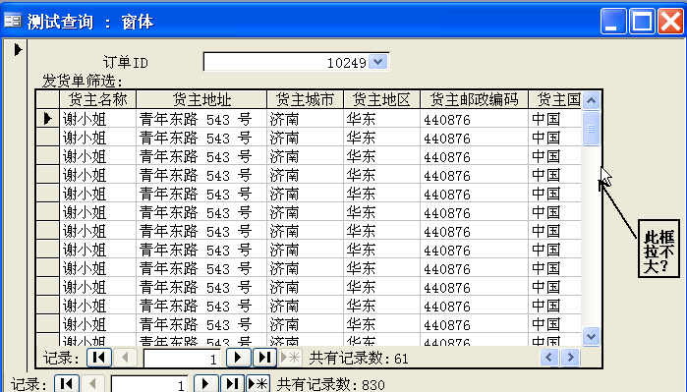The image size is (687, 392).
Task: Click subform vertical scrollbar thumb
Action: point(591,129)
